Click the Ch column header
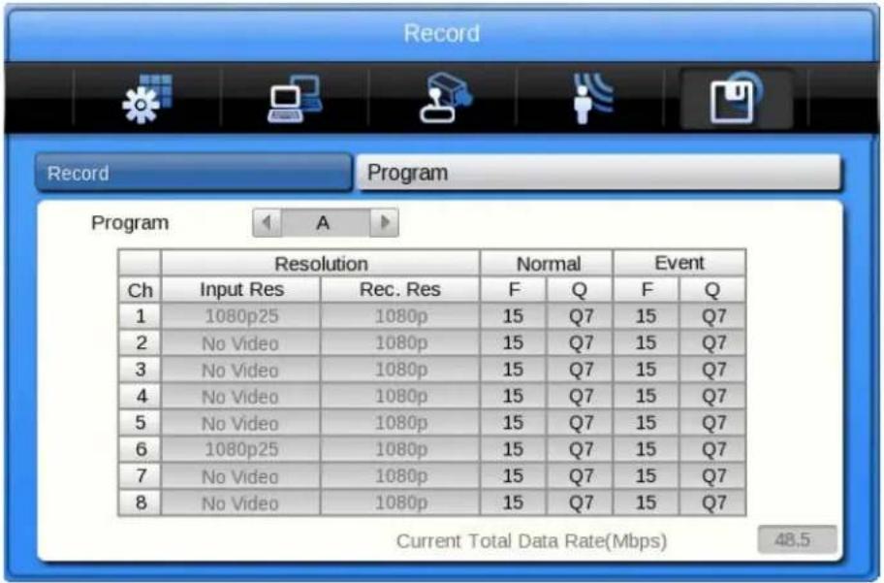 tap(140, 289)
